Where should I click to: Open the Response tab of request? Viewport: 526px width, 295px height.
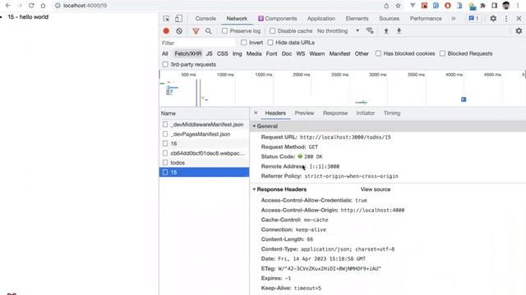tap(335, 113)
